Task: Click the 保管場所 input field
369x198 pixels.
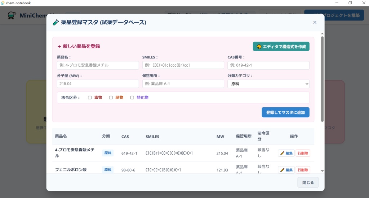Action: pos(183,84)
